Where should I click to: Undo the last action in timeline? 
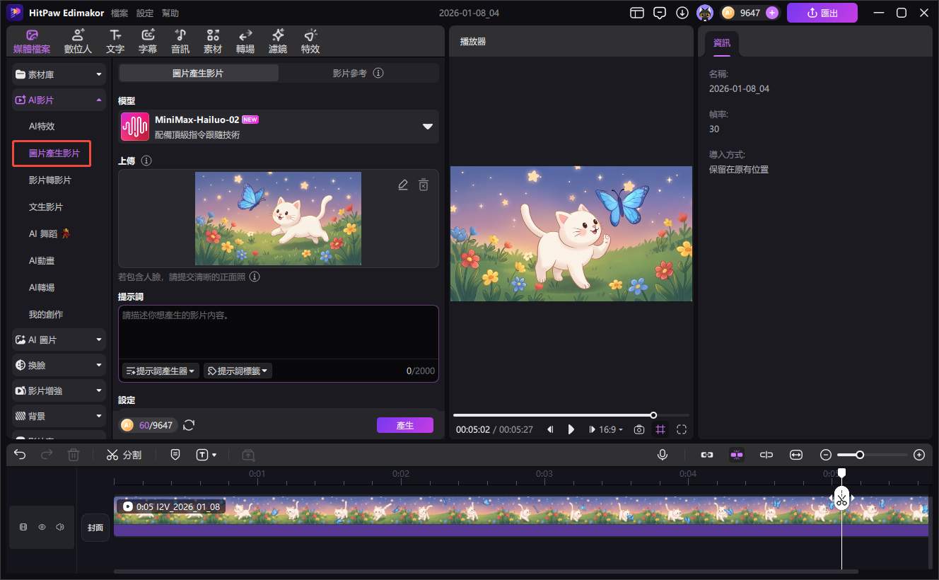click(20, 455)
